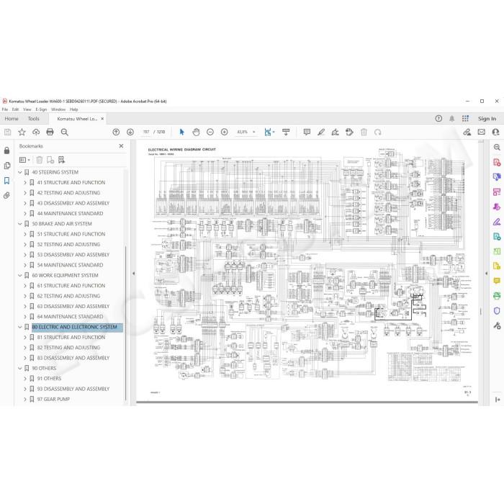The image size is (504, 504).
Task: Collapse the 50 BRAKE AND AIR SYSTEM bookmark
Action: [x=20, y=224]
